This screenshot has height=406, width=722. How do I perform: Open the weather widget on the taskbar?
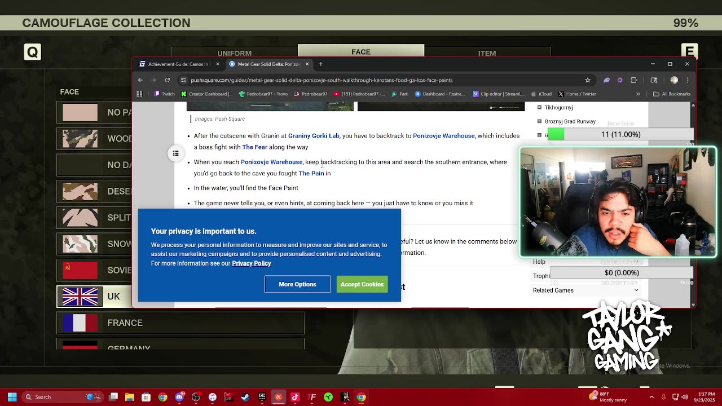[607, 397]
